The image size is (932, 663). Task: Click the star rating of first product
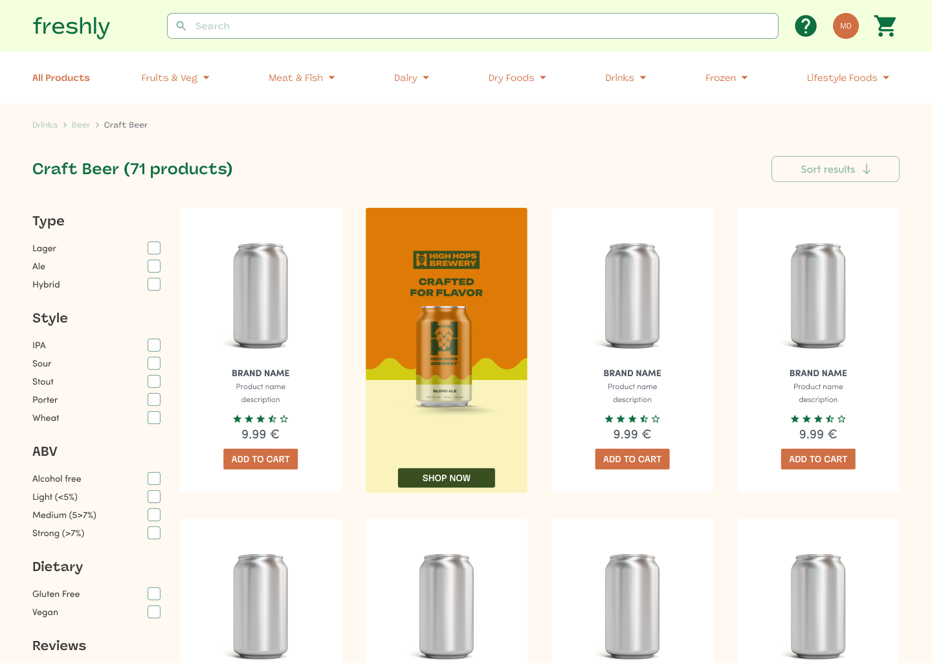coord(261,419)
